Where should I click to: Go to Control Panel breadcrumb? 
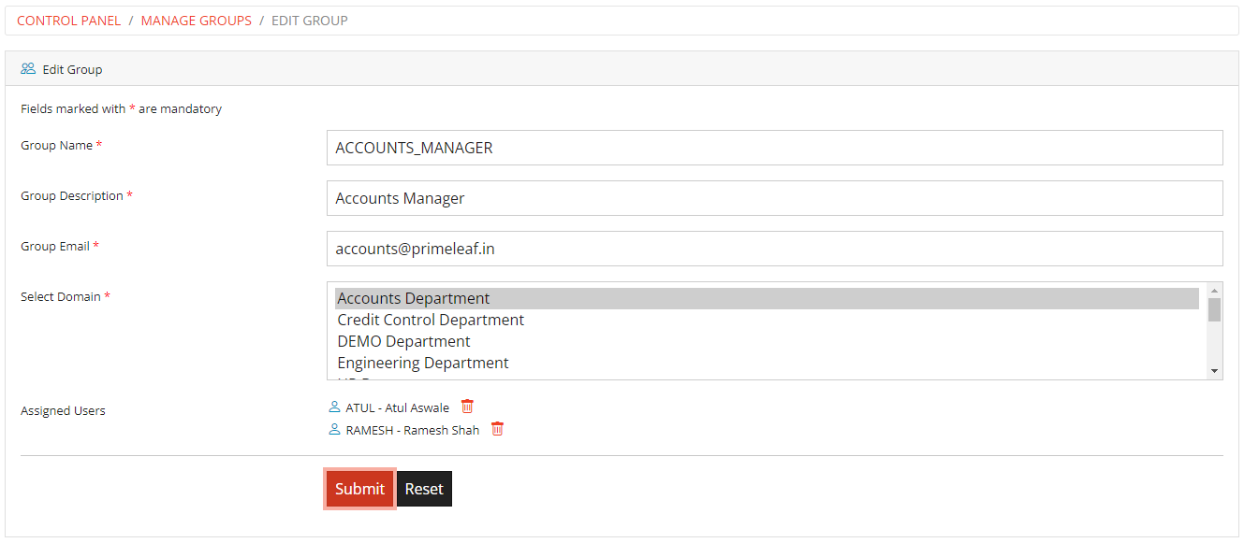(68, 21)
